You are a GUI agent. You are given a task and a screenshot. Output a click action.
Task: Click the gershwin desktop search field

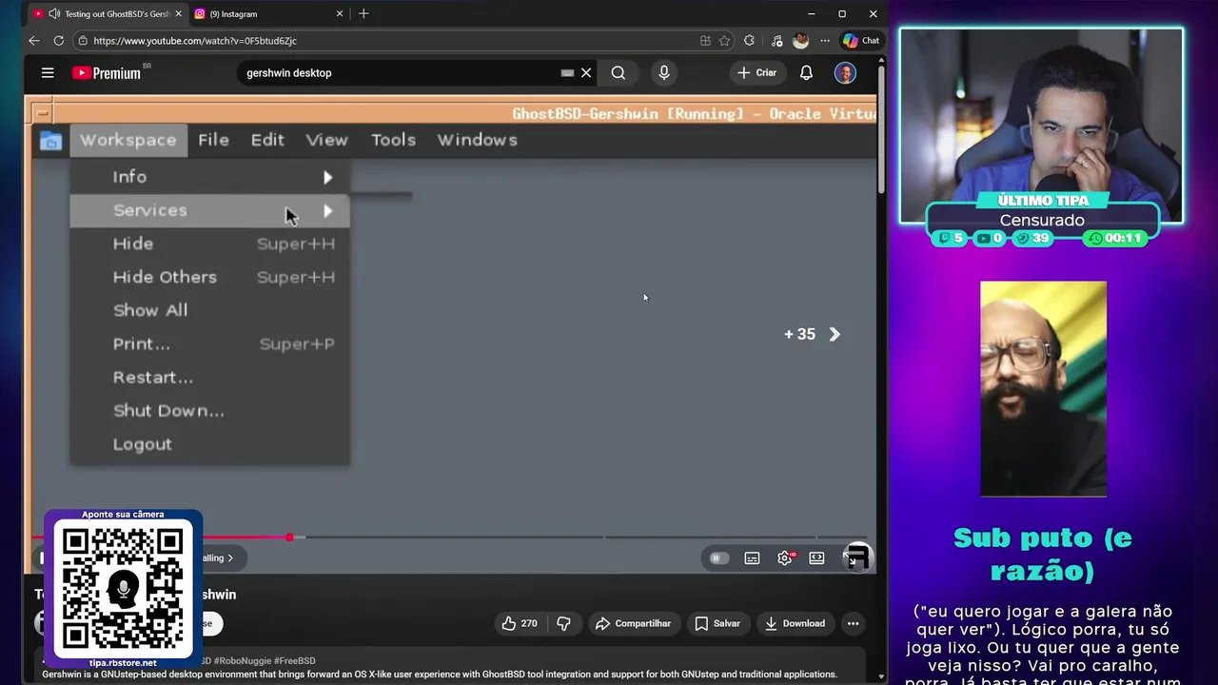400,72
